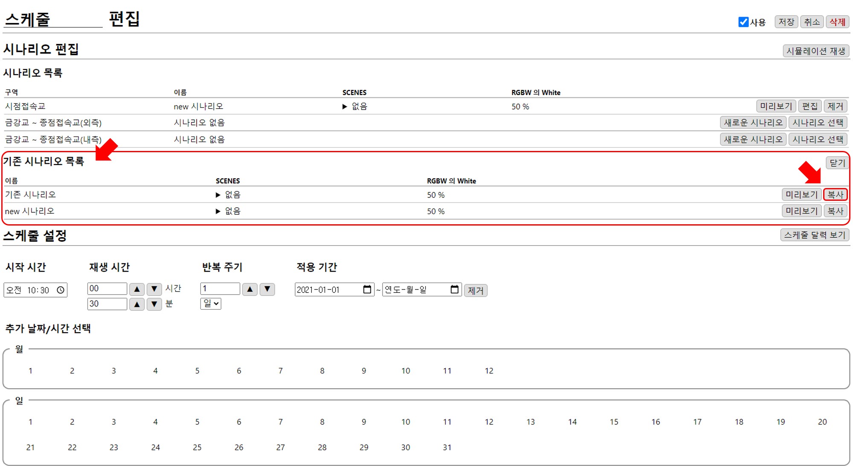
Task: Click the 기존 시나리오 name text
Action: 30,195
